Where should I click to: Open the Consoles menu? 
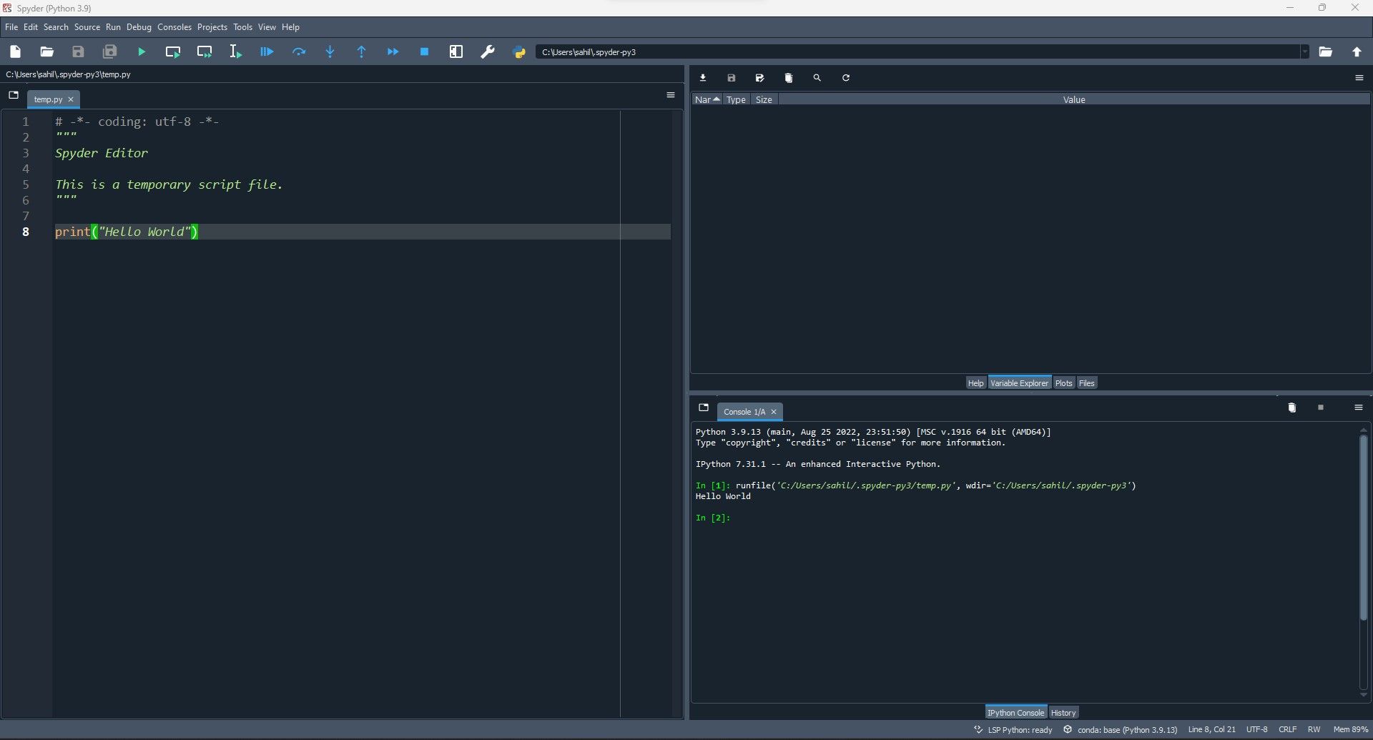pos(174,27)
